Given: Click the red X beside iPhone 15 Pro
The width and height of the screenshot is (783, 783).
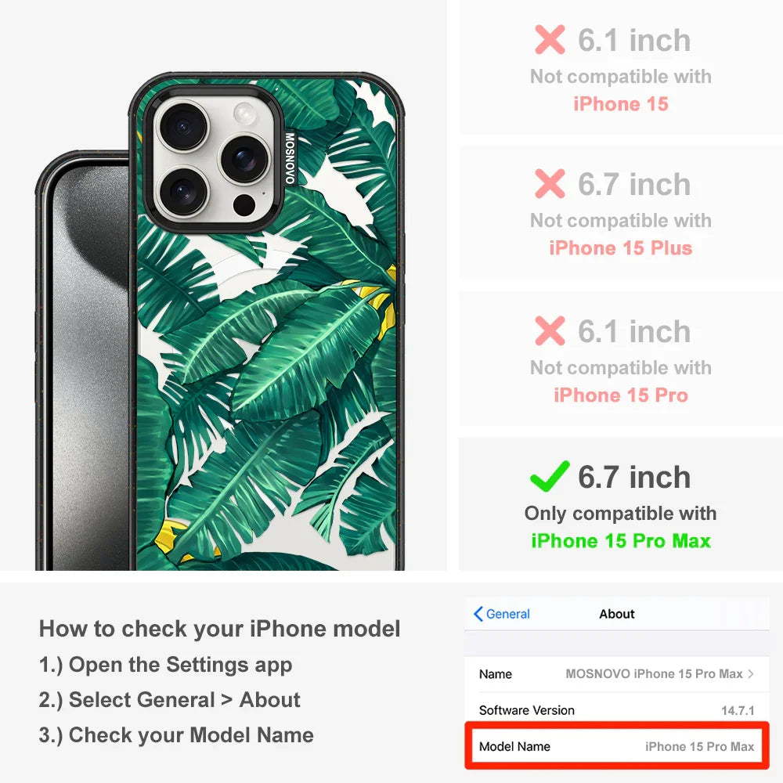Looking at the screenshot, I should point(550,330).
